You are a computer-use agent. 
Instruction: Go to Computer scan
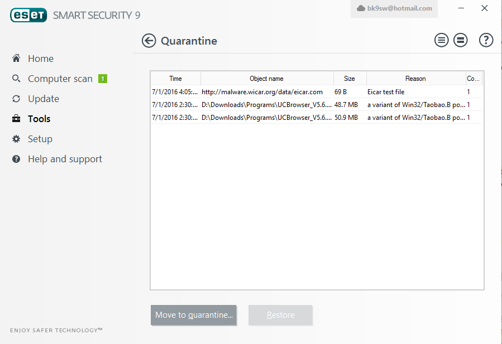point(60,79)
